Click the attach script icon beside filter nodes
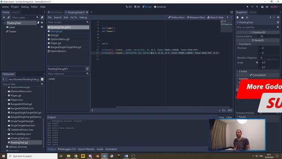Image resolution: width=282 pixels, height=159 pixels. click(x=42, y=18)
